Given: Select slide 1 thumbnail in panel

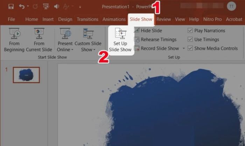Looking at the screenshot, I should (x=26, y=75).
